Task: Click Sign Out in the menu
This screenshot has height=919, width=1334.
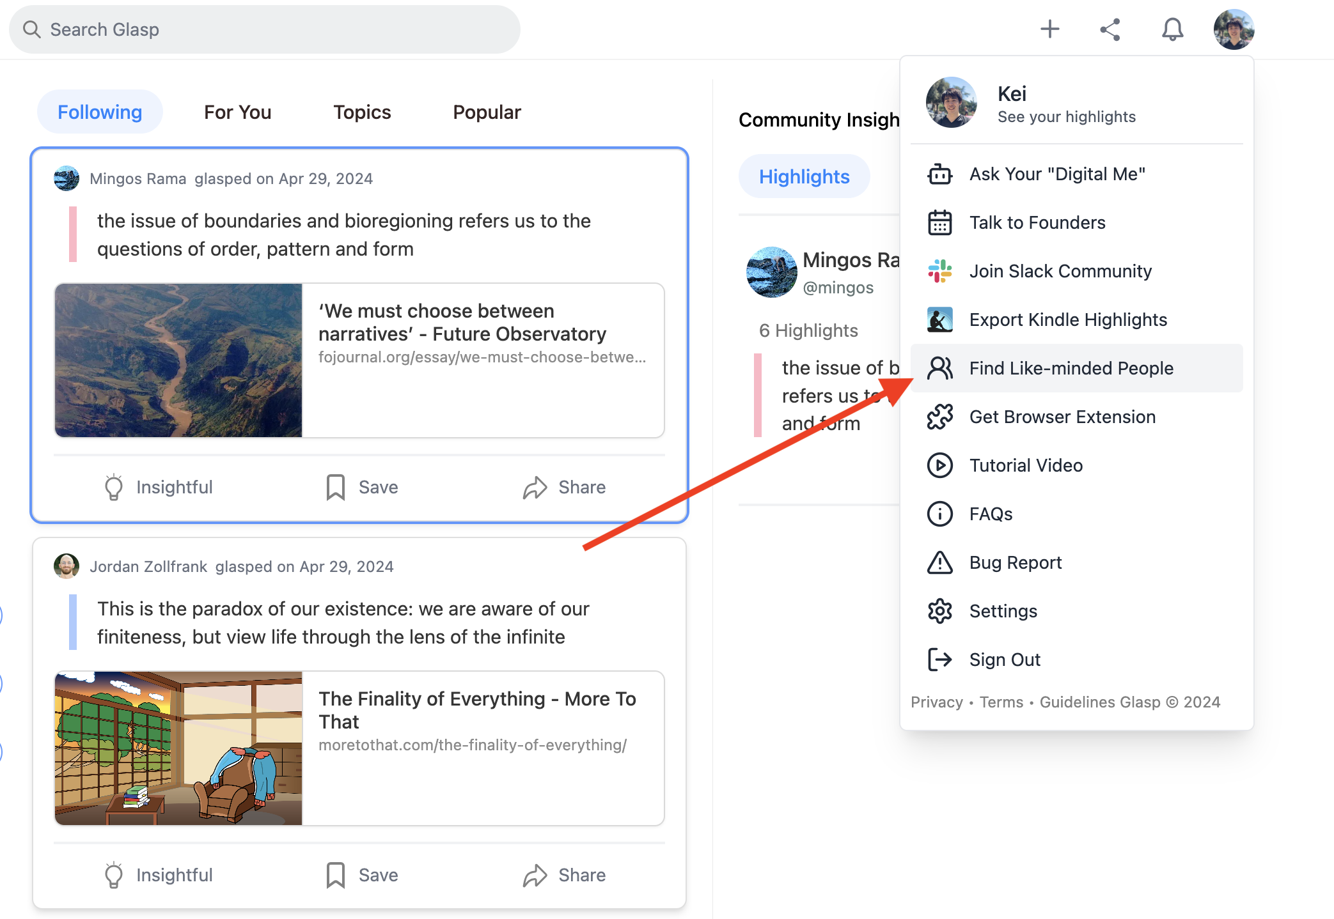Action: coord(1004,660)
